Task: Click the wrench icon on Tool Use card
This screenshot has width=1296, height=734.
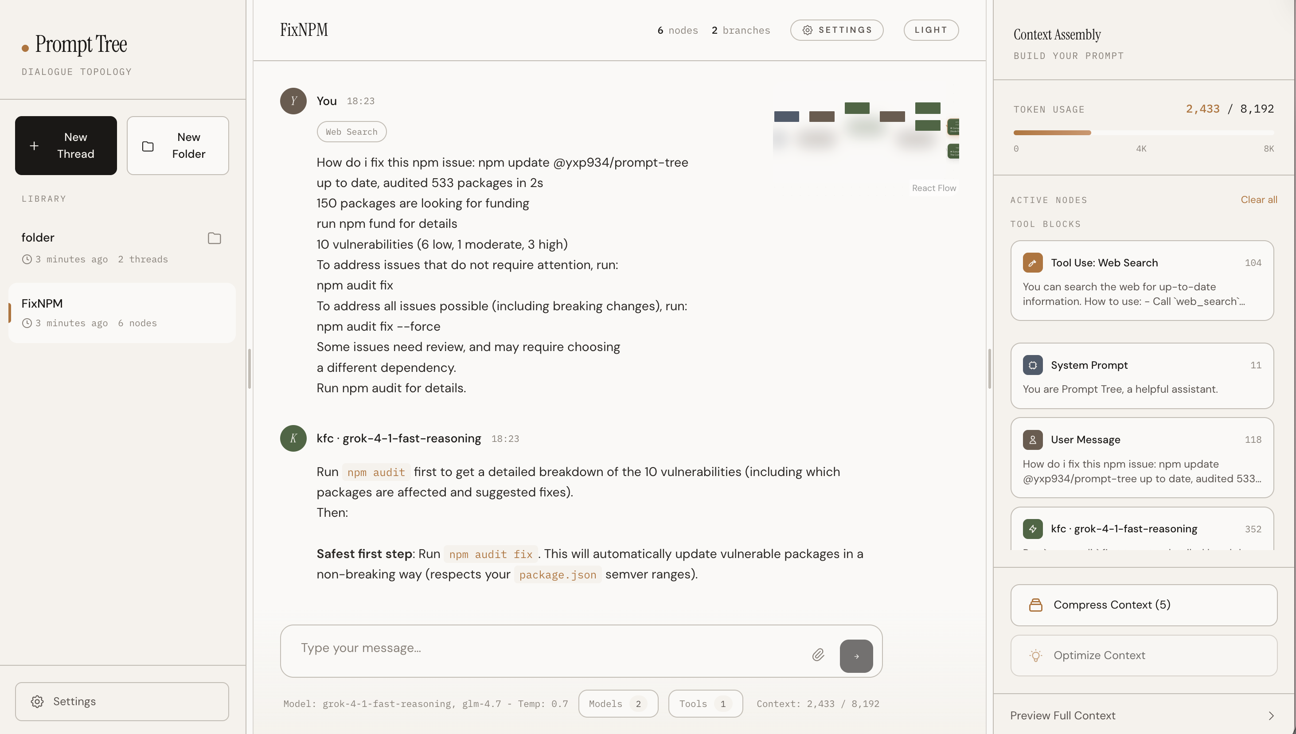Action: [x=1032, y=263]
